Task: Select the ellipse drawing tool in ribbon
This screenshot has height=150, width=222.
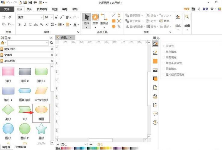Action: 114,27
